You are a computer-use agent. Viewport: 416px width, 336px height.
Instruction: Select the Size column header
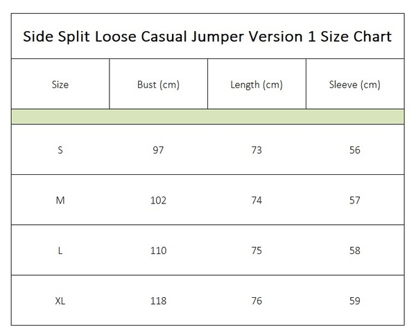(60, 85)
